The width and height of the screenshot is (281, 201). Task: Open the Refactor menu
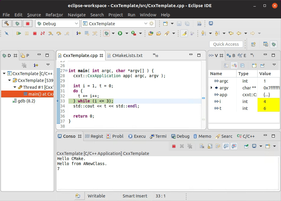point(54,15)
